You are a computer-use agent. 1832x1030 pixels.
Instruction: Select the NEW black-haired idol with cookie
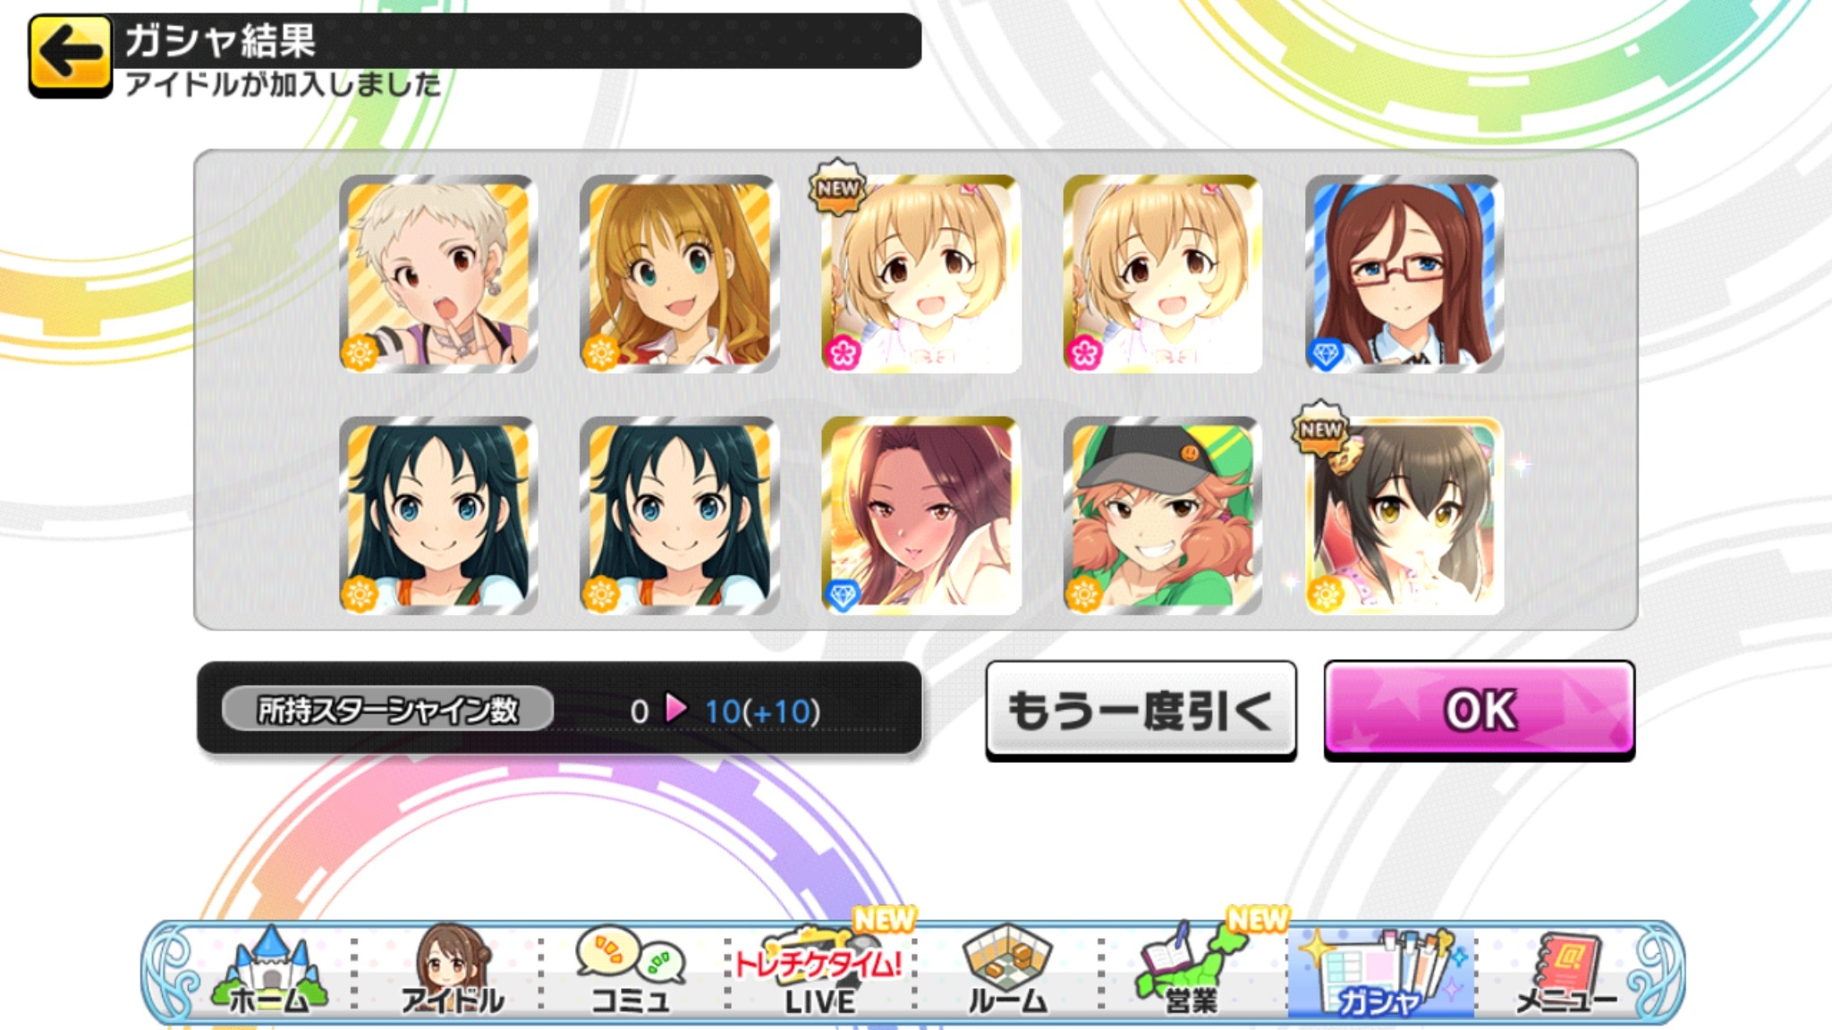click(x=1404, y=515)
